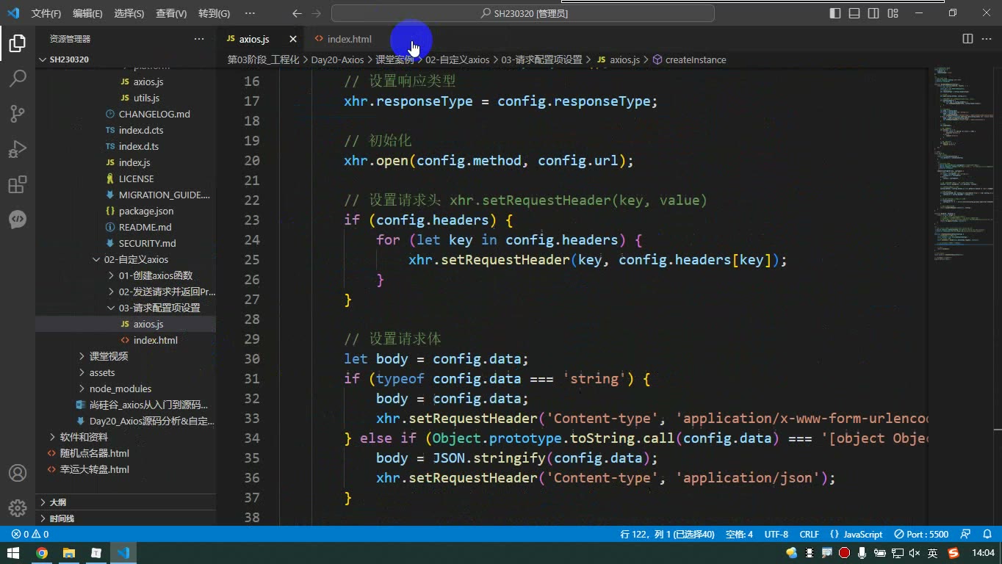Open the 编辑(E) menu
This screenshot has width=1002, height=564.
tap(87, 13)
